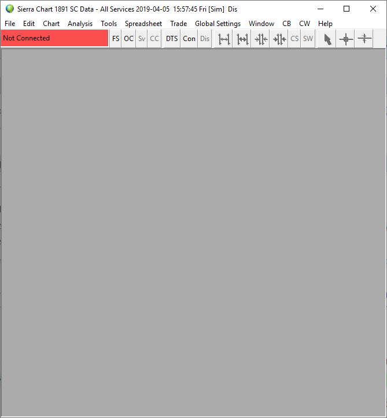Open the Chart menu
The image size is (387, 418).
[x=51, y=24]
